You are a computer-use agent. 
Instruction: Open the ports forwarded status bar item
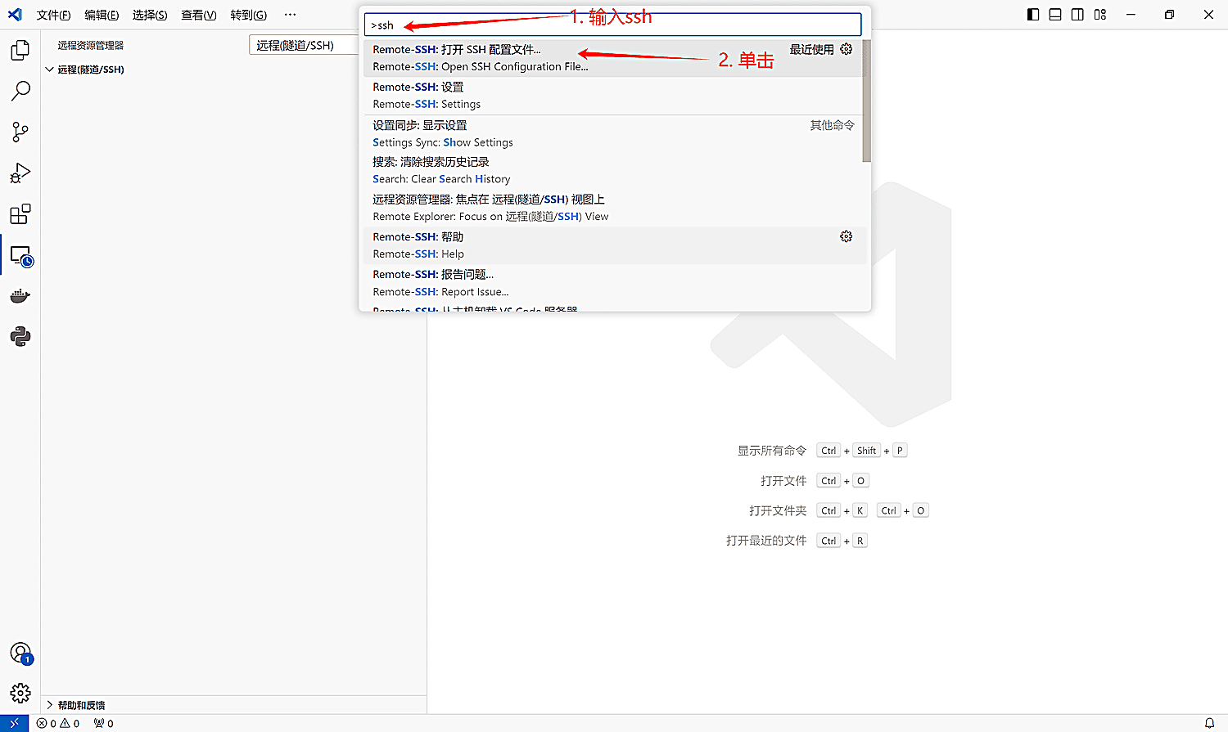click(x=104, y=723)
